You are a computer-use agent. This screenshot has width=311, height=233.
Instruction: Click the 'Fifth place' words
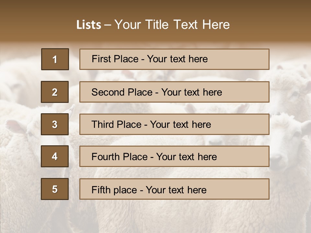click(114, 190)
